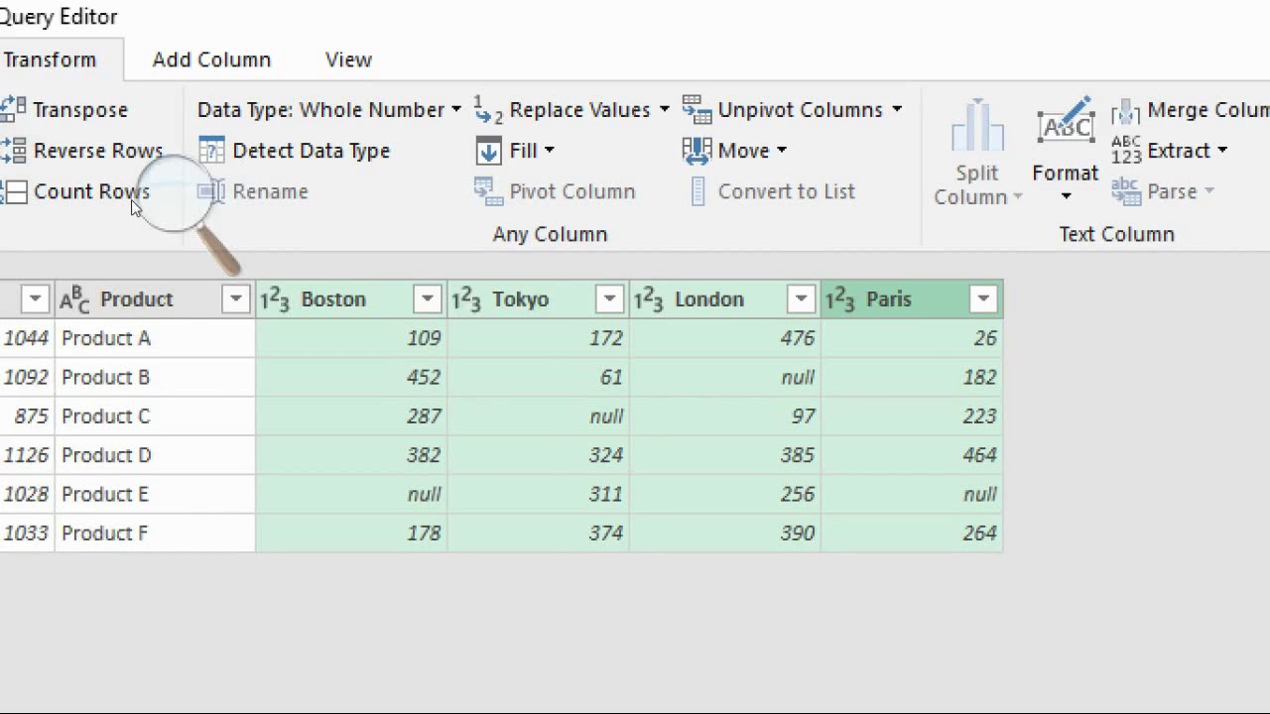The height and width of the screenshot is (714, 1270).
Task: Open the Boston column filter dropdown
Action: coord(427,298)
